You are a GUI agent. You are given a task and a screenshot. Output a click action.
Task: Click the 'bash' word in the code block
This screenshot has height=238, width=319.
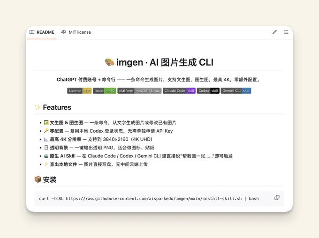254,199
